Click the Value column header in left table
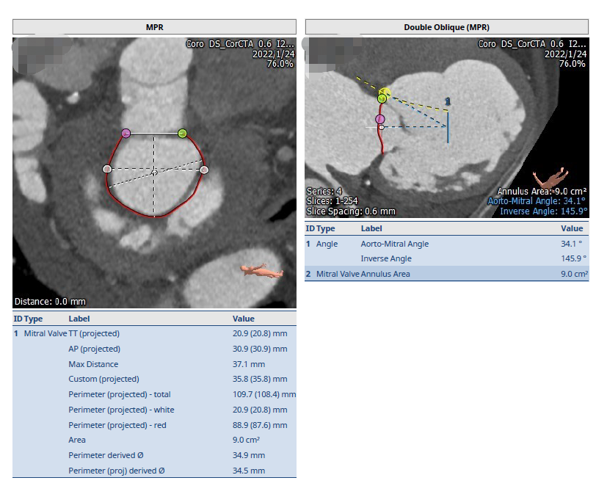607x486 pixels. click(244, 319)
